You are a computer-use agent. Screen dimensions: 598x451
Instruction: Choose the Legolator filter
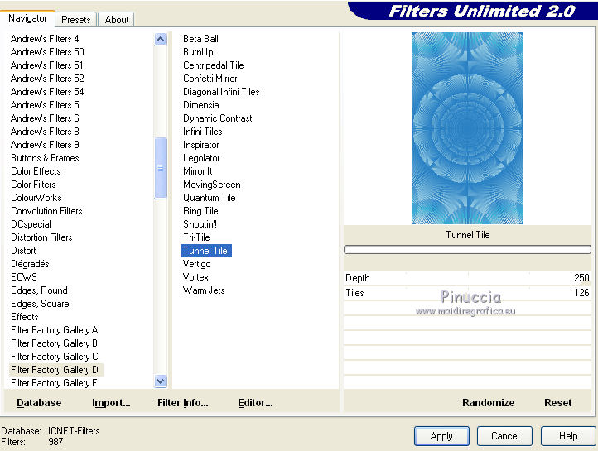[201, 158]
